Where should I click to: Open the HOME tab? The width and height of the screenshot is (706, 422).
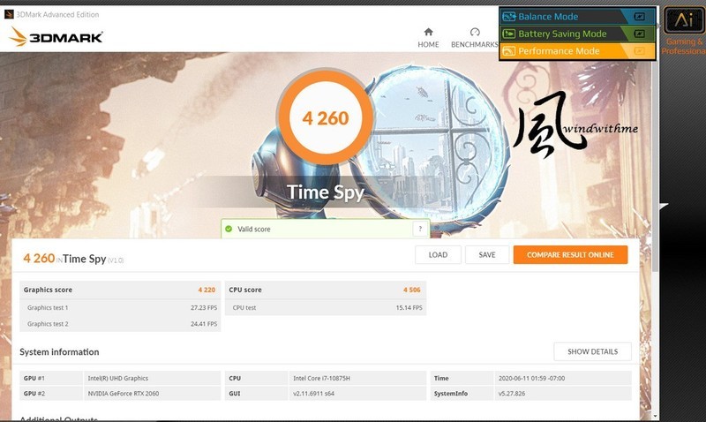click(x=428, y=38)
